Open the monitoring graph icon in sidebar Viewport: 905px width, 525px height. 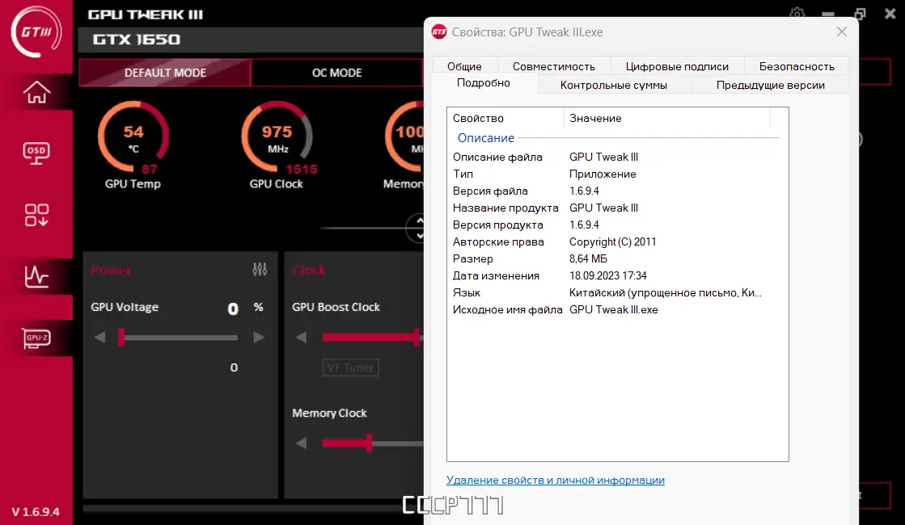point(36,276)
